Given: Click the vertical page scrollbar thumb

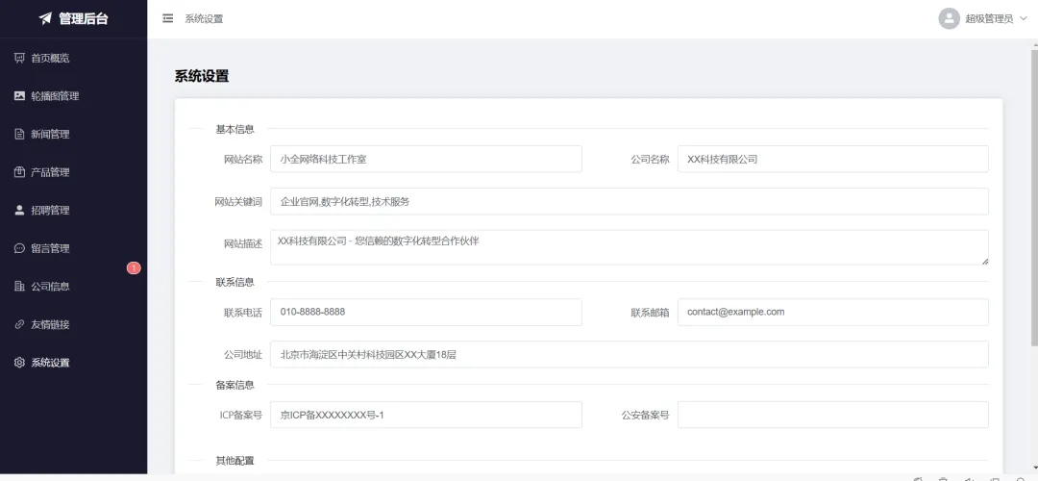Looking at the screenshot, I should pos(1034,197).
